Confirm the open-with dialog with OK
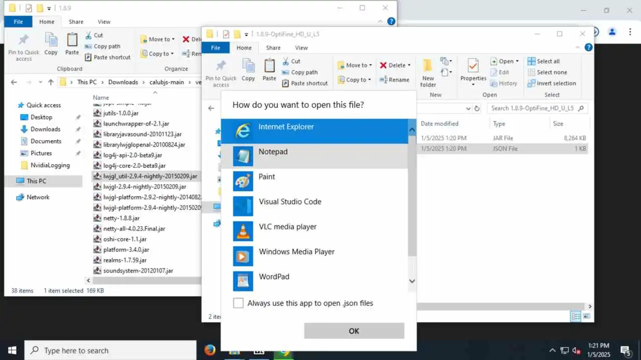The width and height of the screenshot is (641, 360). tap(354, 331)
